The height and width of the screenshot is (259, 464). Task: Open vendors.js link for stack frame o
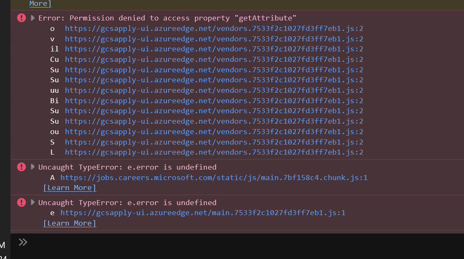coord(214,28)
